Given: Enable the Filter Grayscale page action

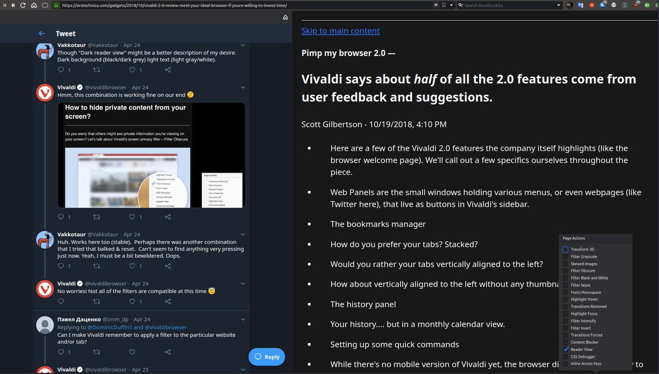Looking at the screenshot, I should pos(566,256).
